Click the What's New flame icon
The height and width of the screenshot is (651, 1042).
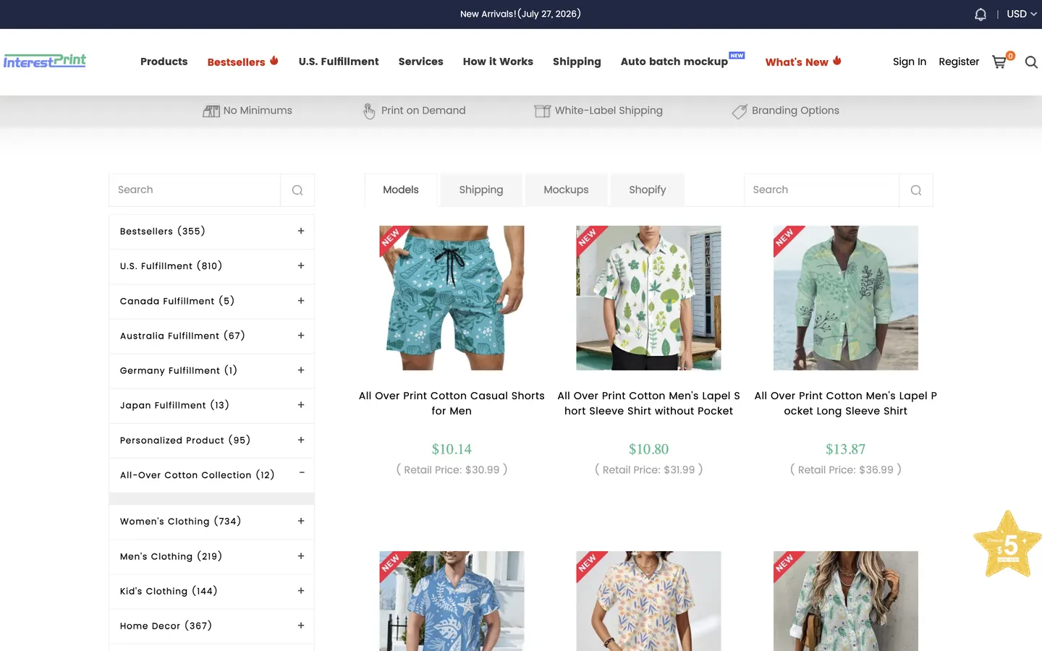point(837,61)
